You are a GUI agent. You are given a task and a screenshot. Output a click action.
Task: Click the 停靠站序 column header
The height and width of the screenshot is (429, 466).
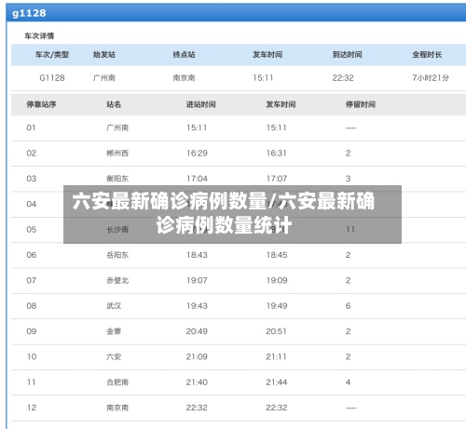(41, 104)
